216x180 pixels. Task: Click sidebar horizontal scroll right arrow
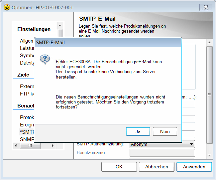pyautogui.click(x=53, y=146)
